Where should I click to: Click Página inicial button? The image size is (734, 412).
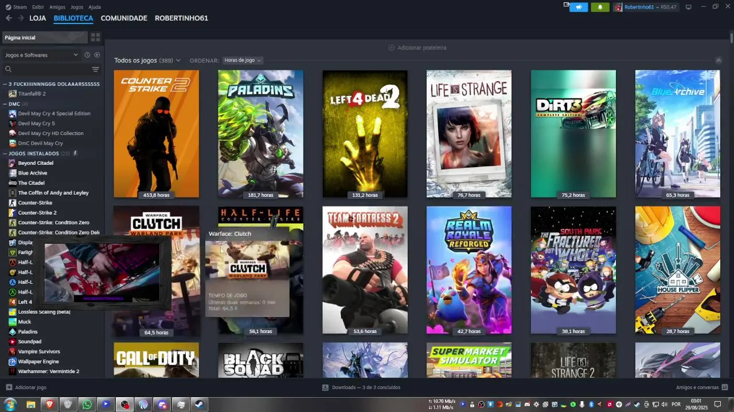[x=45, y=37]
